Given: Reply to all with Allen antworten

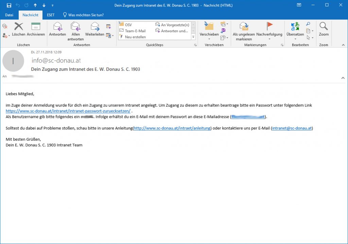Looking at the screenshot, I should tap(75, 31).
